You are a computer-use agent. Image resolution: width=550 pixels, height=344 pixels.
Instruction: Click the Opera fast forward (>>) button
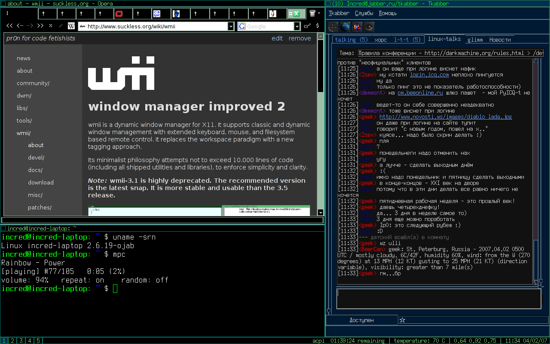coord(40,26)
